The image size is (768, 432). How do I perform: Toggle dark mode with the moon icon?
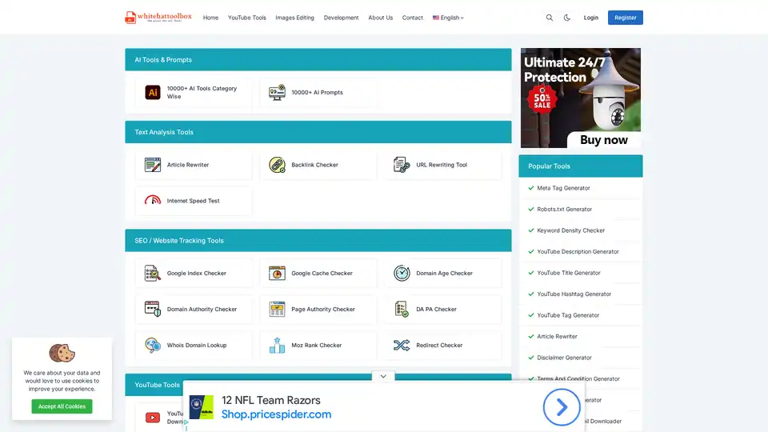point(567,18)
